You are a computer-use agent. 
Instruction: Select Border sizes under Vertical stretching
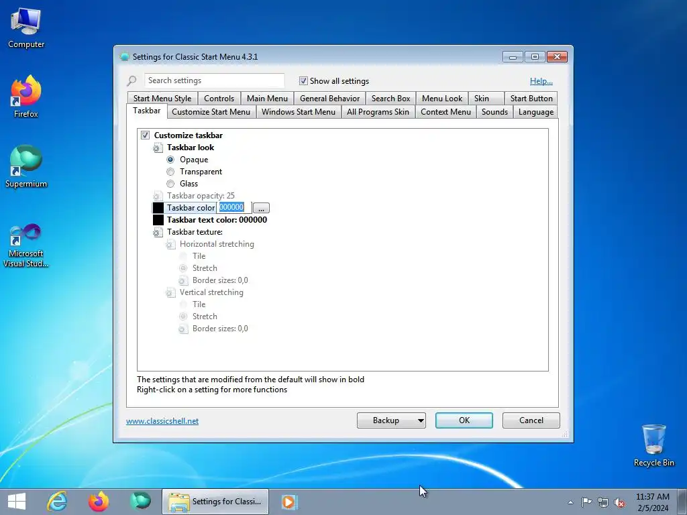point(220,329)
